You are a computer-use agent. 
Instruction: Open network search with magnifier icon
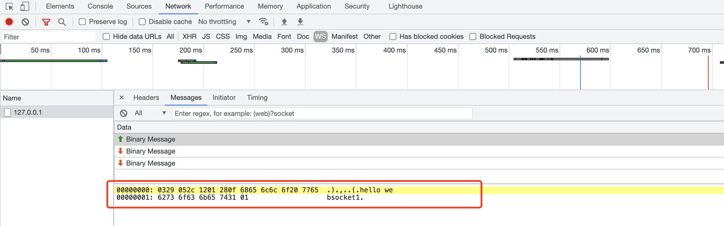(62, 22)
